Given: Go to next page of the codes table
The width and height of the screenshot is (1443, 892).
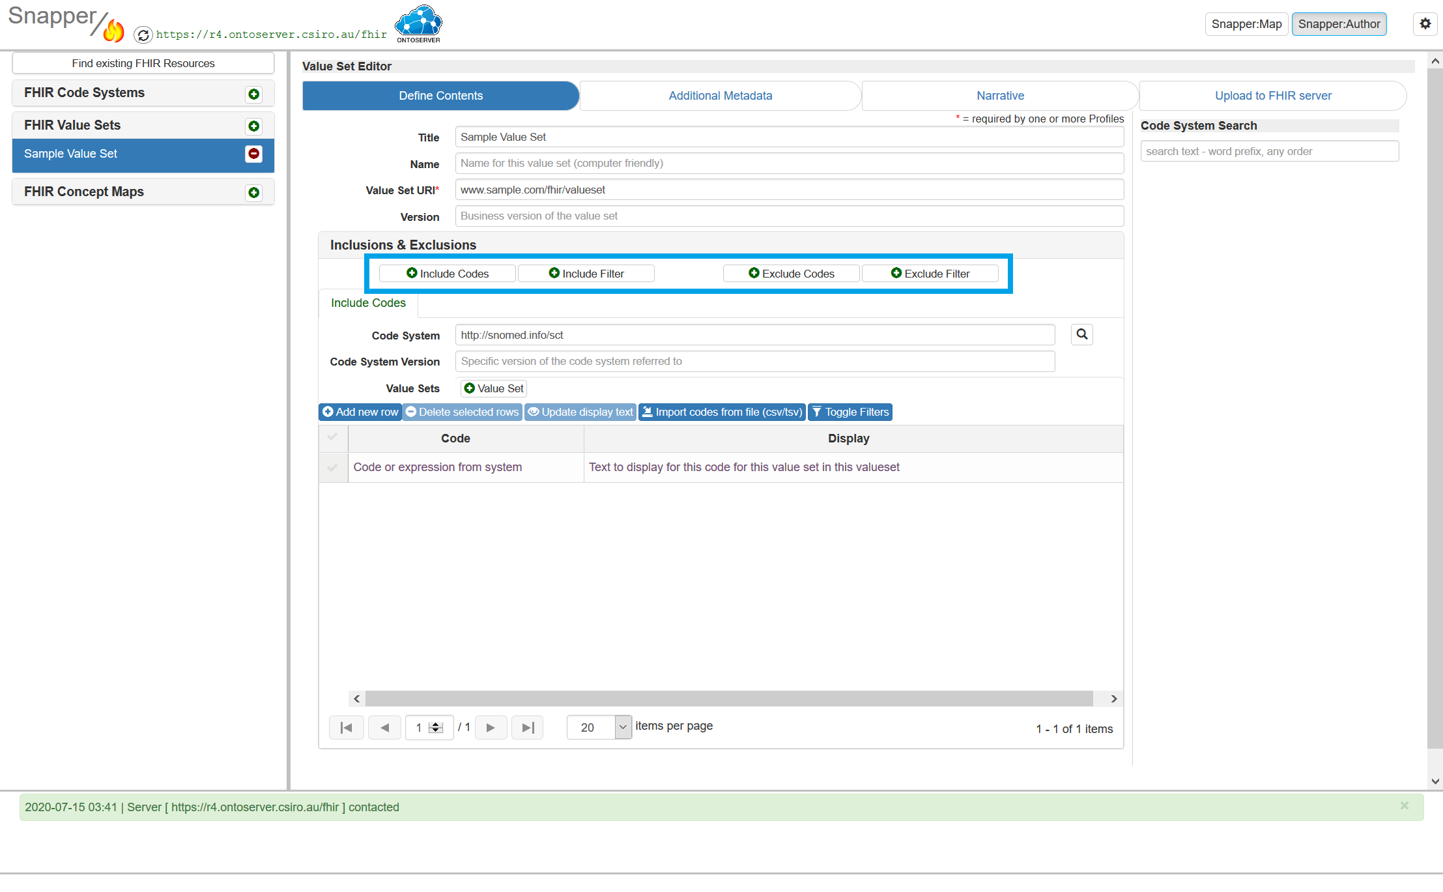Looking at the screenshot, I should [x=491, y=727].
